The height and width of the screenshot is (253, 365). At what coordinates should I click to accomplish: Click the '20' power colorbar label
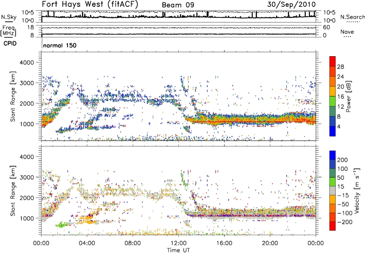tap(340, 87)
